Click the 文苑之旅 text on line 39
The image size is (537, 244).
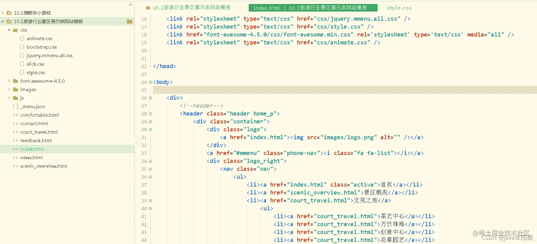tap(365, 200)
